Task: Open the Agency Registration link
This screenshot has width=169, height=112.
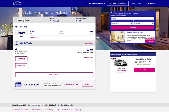Action: tap(63, 110)
